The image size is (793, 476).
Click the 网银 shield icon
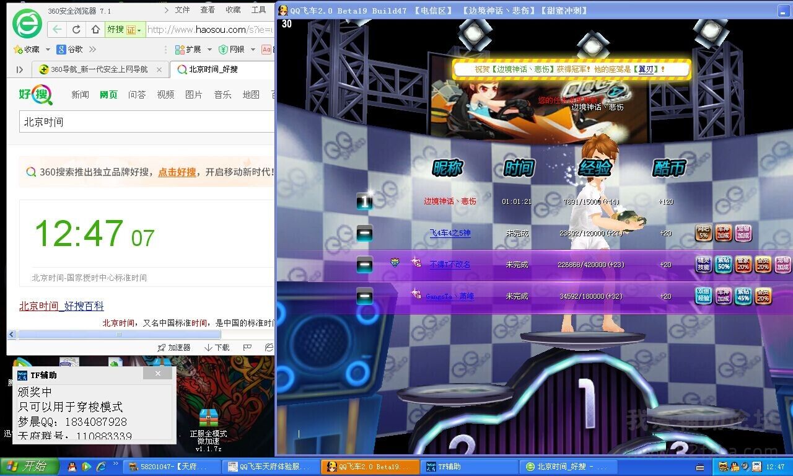point(223,50)
